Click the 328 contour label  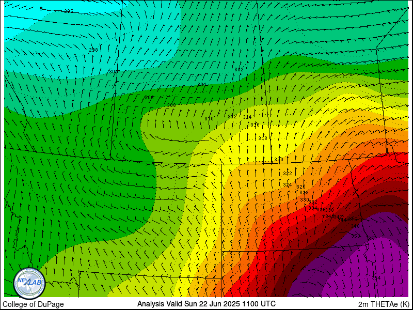(x=304, y=193)
